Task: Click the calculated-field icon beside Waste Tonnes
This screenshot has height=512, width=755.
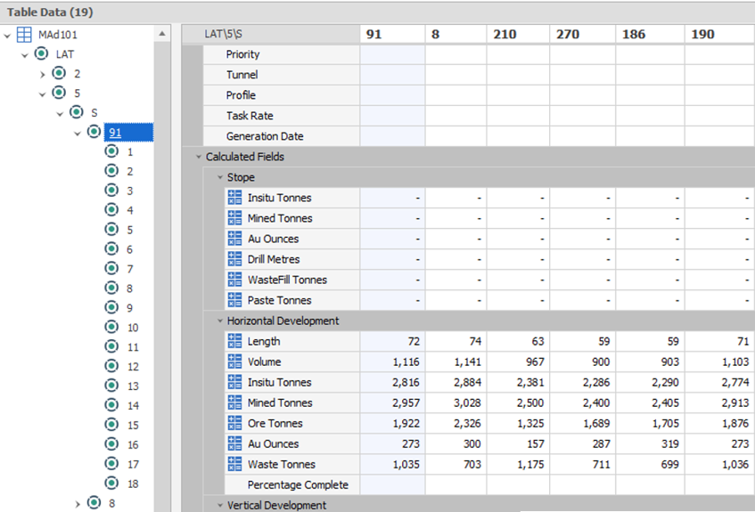Action: click(x=235, y=464)
